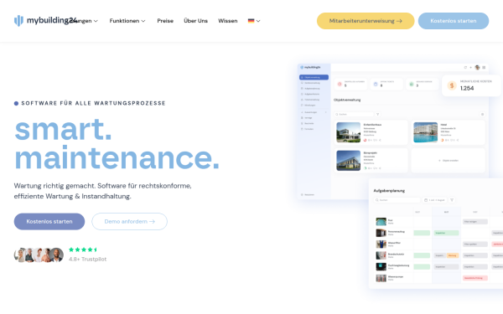Viewport: 503px width, 314px height.
Task: Click the refresh icon in dashboard top bar
Action: point(465,67)
